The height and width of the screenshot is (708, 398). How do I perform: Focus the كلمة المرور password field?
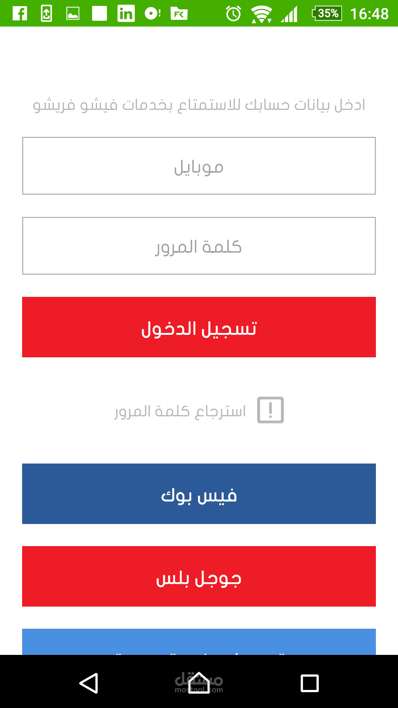[x=199, y=246]
